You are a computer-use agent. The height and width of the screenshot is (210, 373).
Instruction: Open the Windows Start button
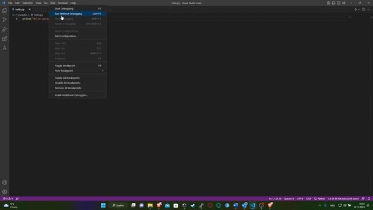pyautogui.click(x=103, y=205)
